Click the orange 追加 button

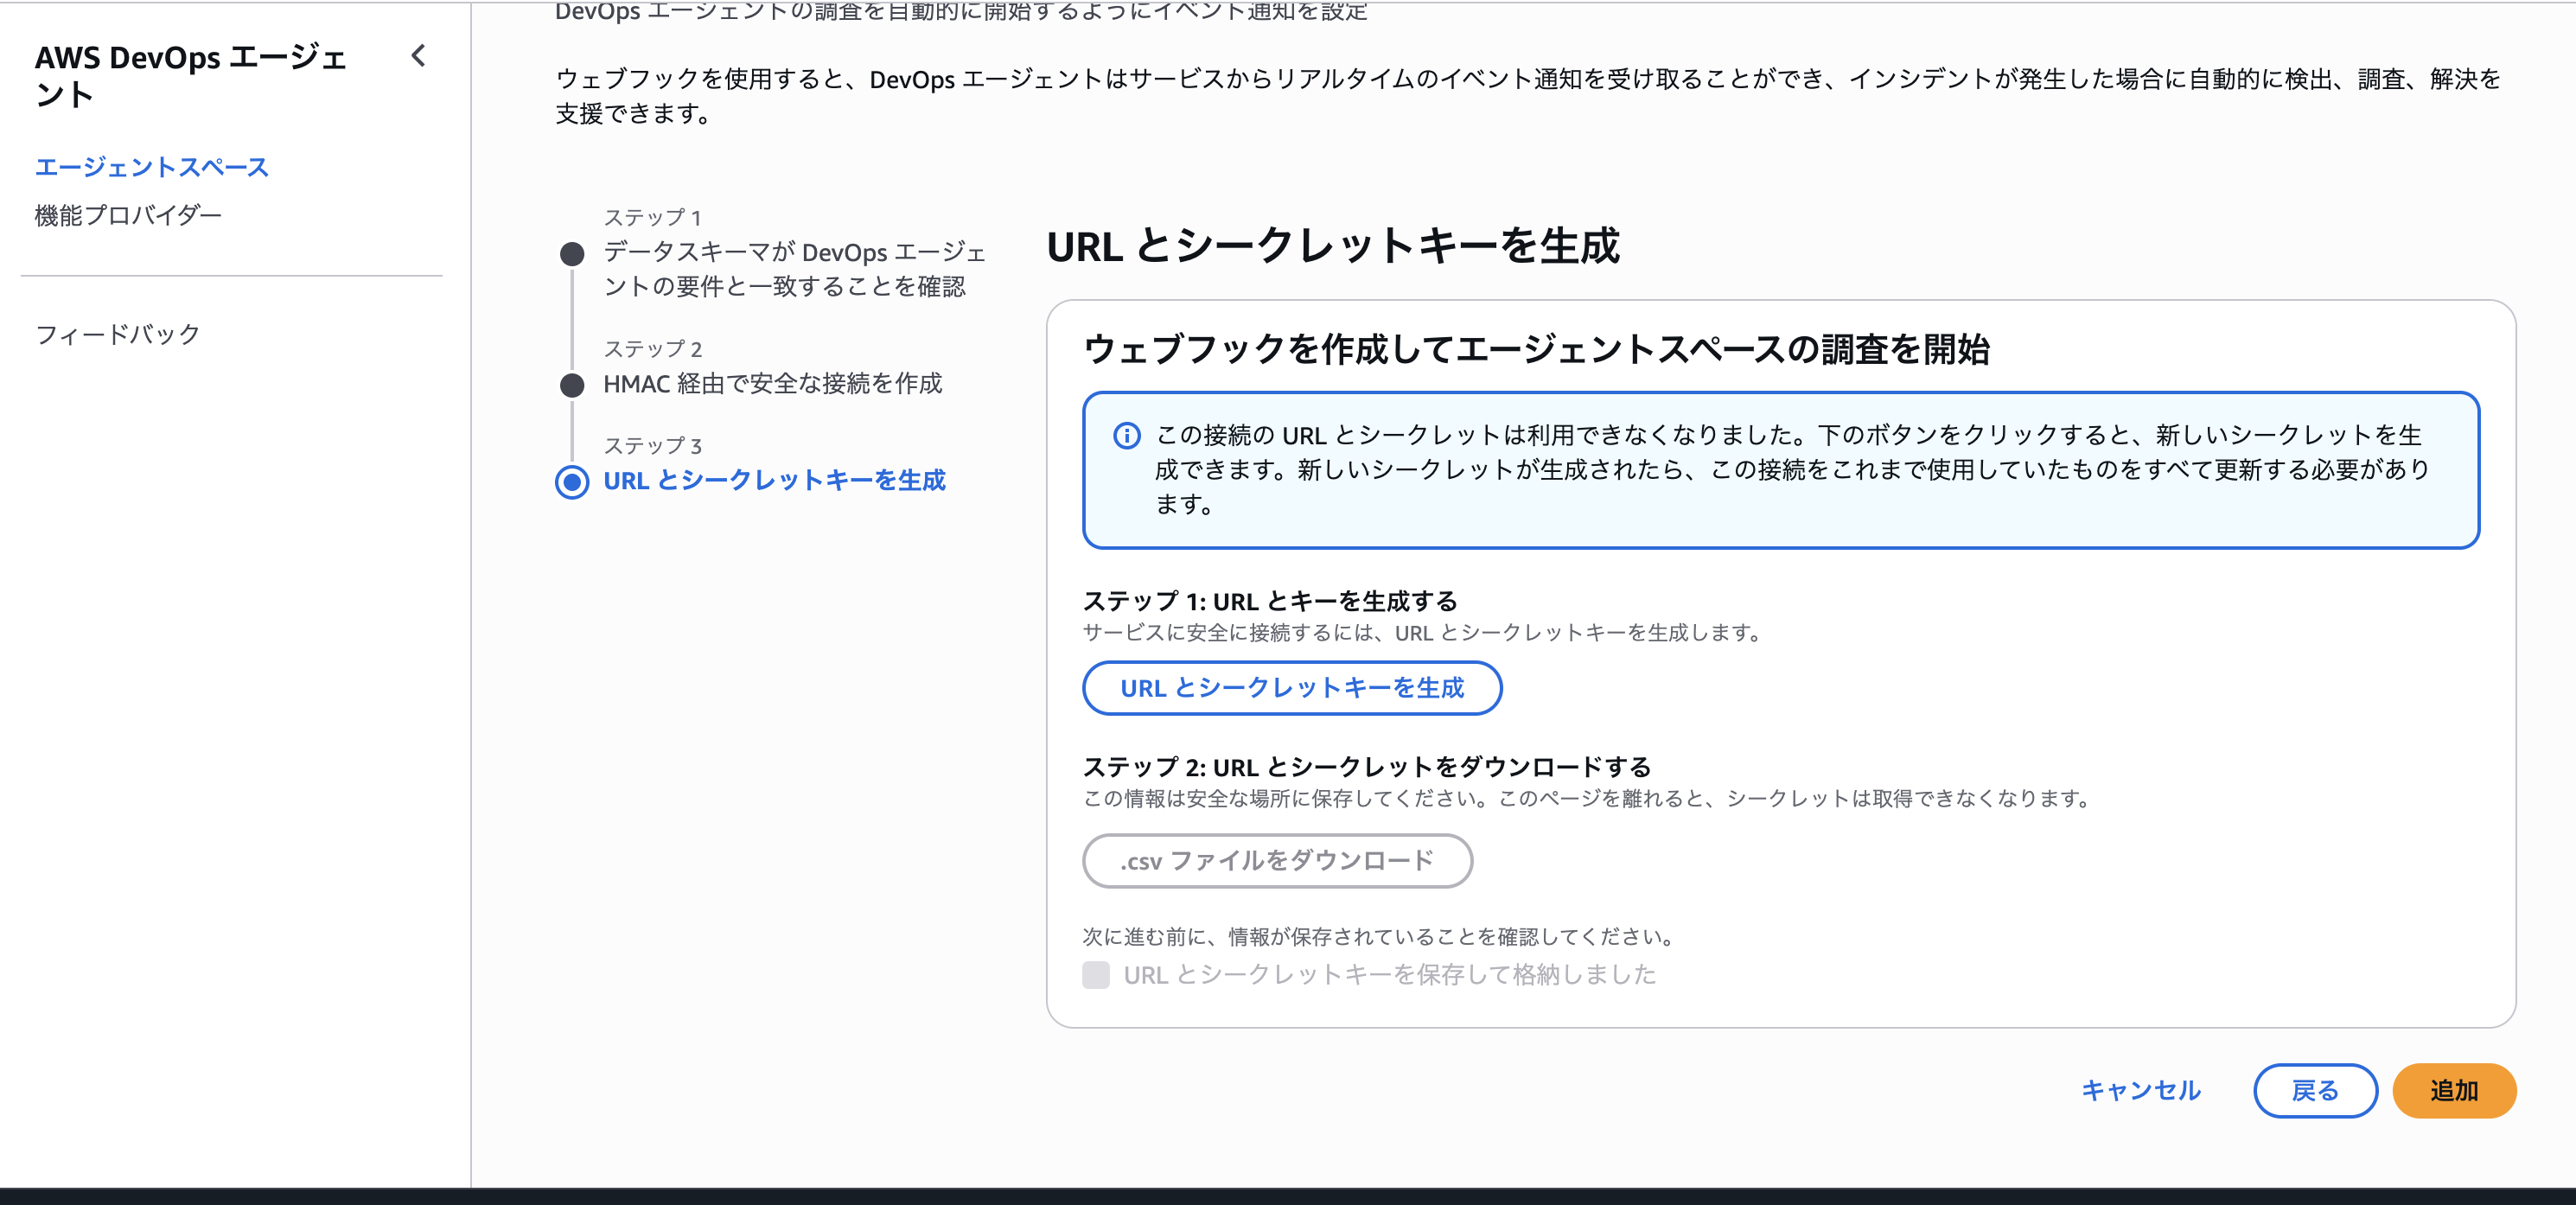(2454, 1091)
